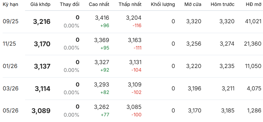Image resolution: width=263 pixels, height=122 pixels.
Task: Click the Khối lượng column header
Action: point(163,4)
